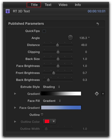
Task: Enable the Outline checkbox
Action: pos(42,114)
